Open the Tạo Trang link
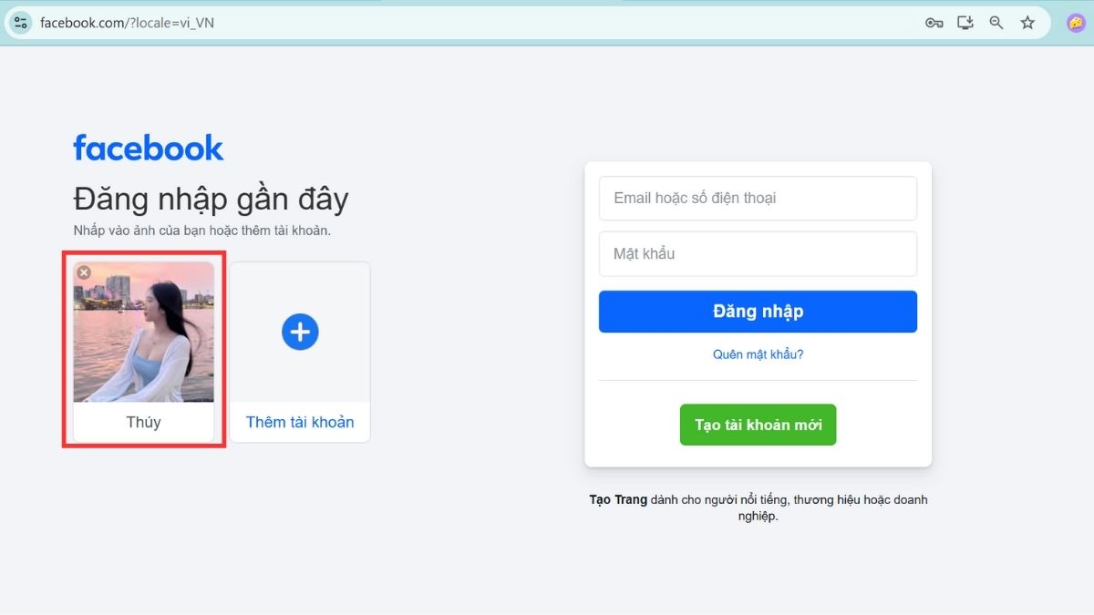This screenshot has height=615, width=1094. click(x=618, y=499)
